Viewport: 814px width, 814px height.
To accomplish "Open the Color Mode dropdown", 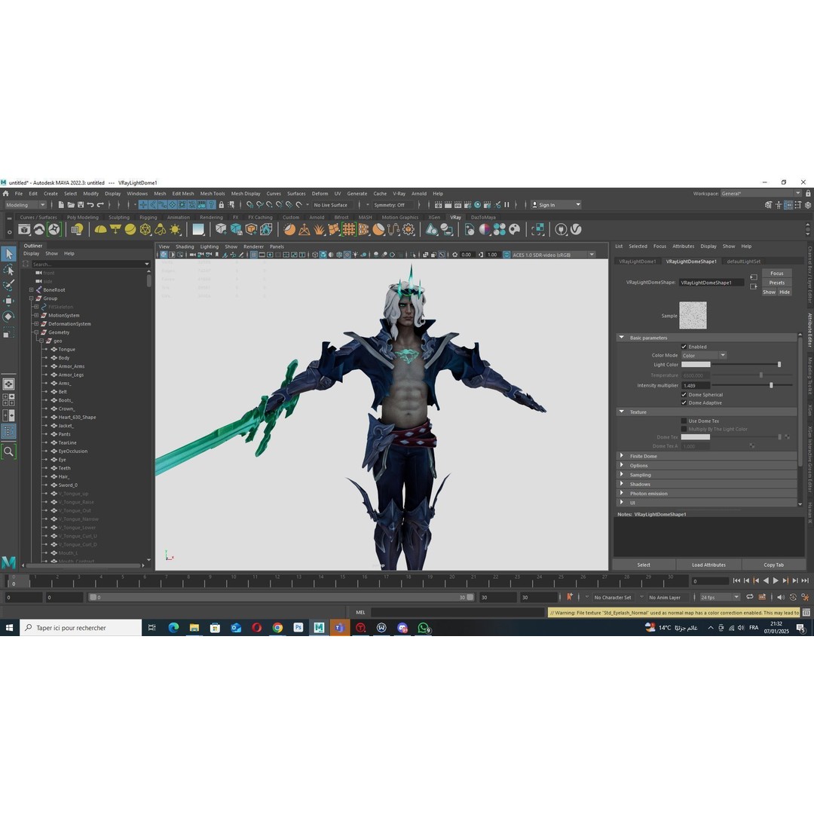I will coord(703,356).
